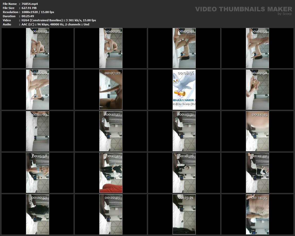Click the owl logo thumbnail at 00:08:36
Viewport: 295px width, 236px height.
(x=184, y=90)
